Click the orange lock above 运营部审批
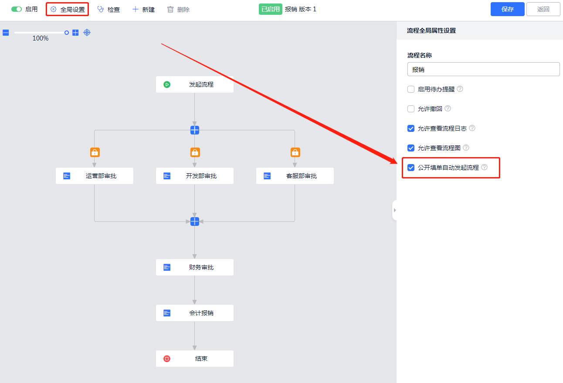The image size is (563, 383). tap(95, 152)
